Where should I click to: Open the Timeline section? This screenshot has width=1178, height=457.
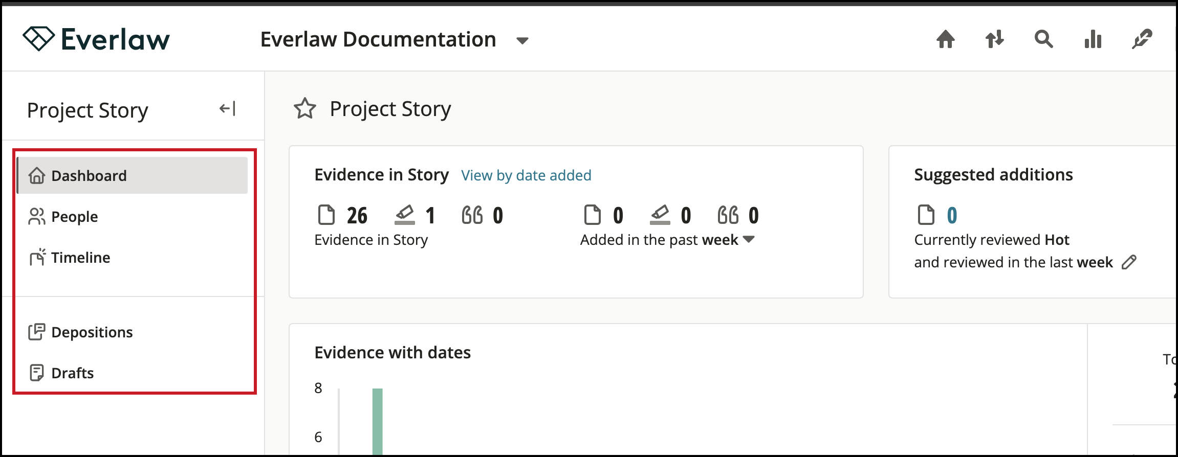point(69,257)
